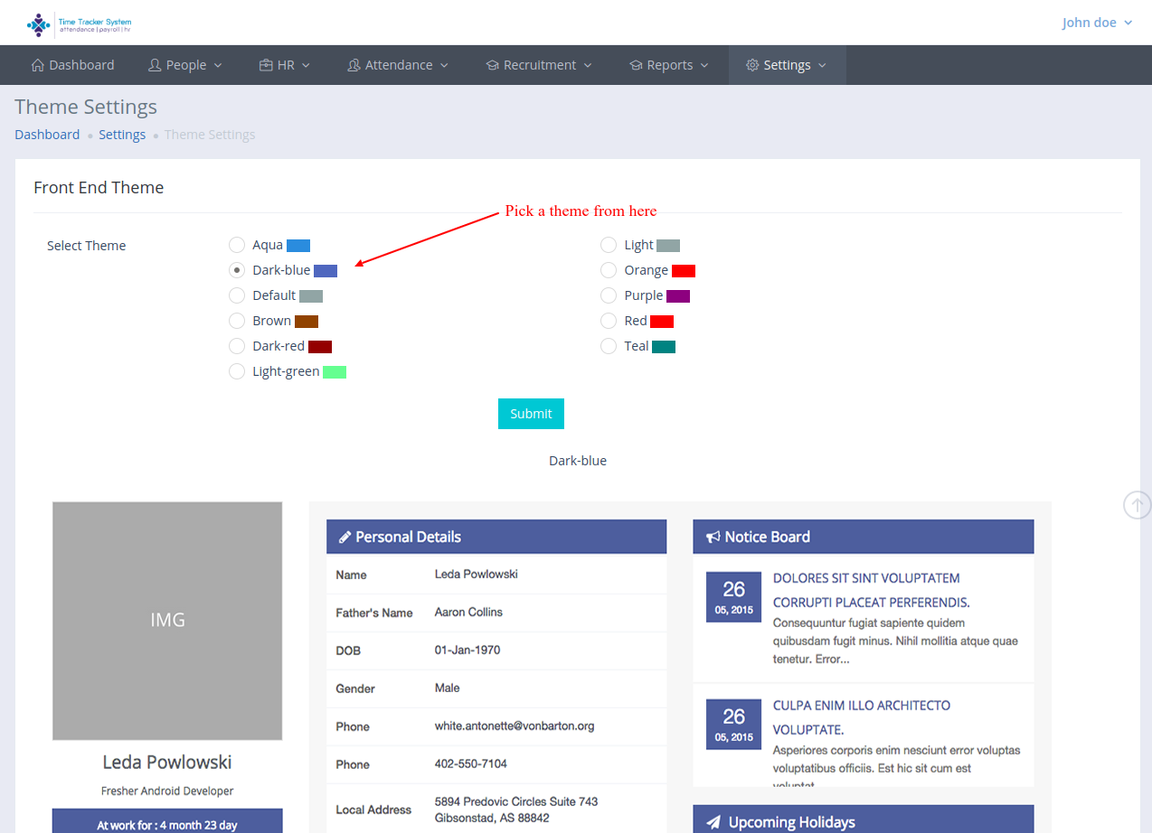1152x833 pixels.
Task: Click the HR briefcase icon
Action: [266, 65]
